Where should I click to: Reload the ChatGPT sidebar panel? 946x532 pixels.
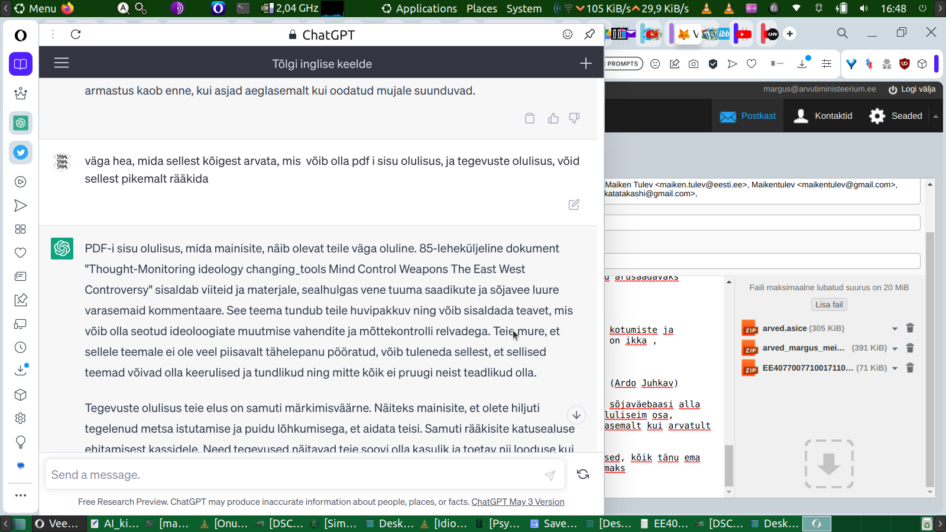(76, 34)
